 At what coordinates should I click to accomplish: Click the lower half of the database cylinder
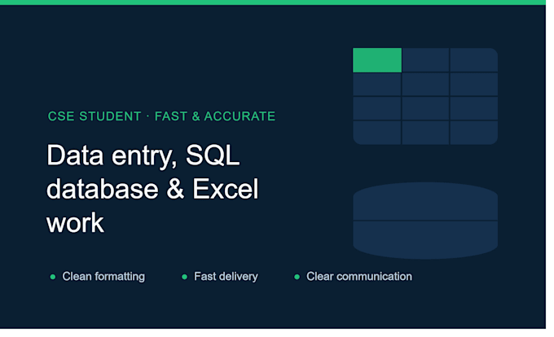[425, 240]
